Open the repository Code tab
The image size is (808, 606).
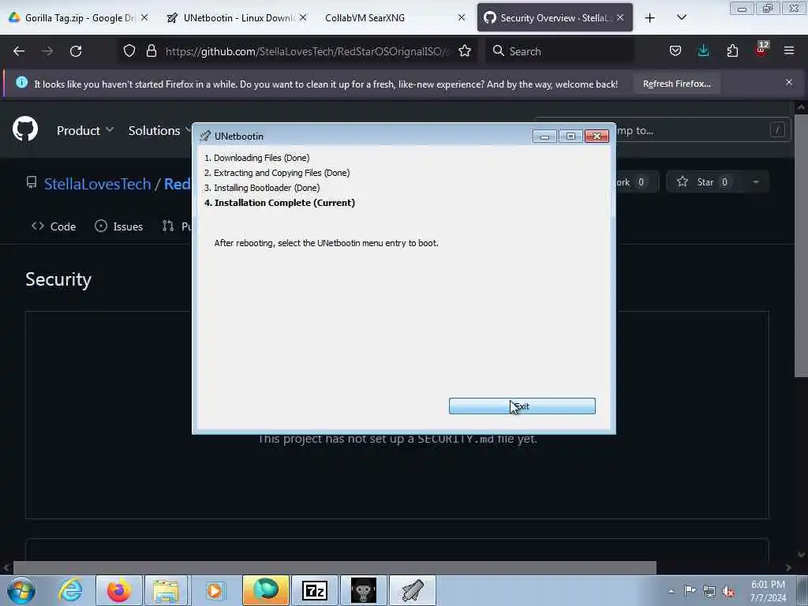pyautogui.click(x=54, y=226)
